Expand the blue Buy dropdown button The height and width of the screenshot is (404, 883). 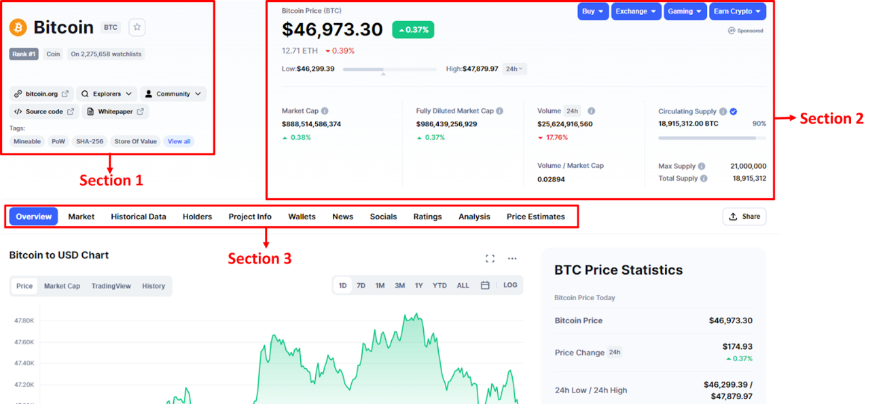[593, 12]
